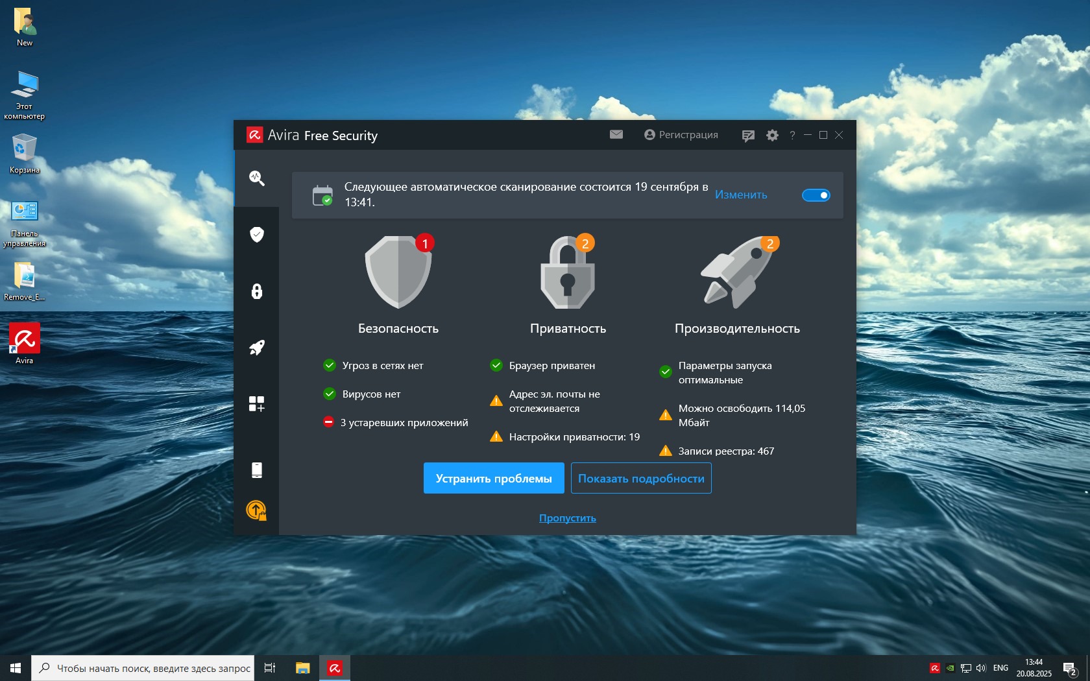Click the Пропустить link

(x=567, y=518)
